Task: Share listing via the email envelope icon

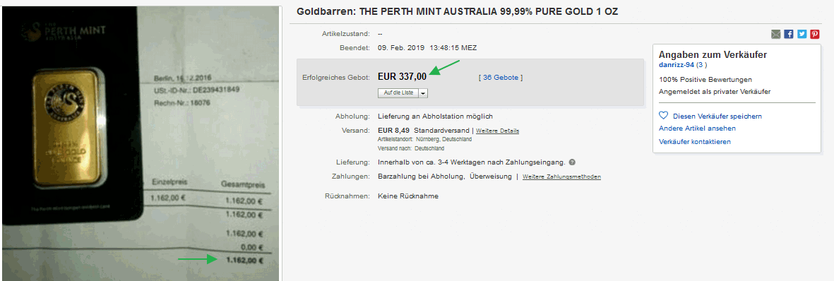Action: 776,34
